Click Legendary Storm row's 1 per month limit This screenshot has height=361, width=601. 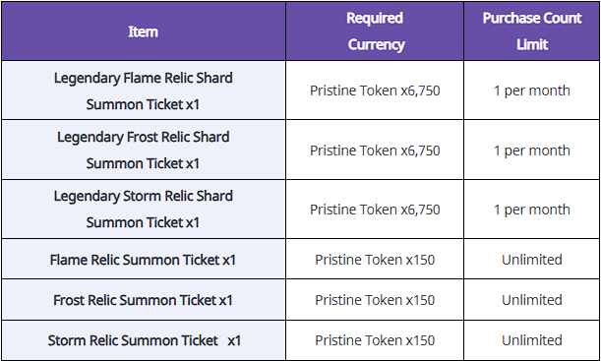tap(531, 210)
